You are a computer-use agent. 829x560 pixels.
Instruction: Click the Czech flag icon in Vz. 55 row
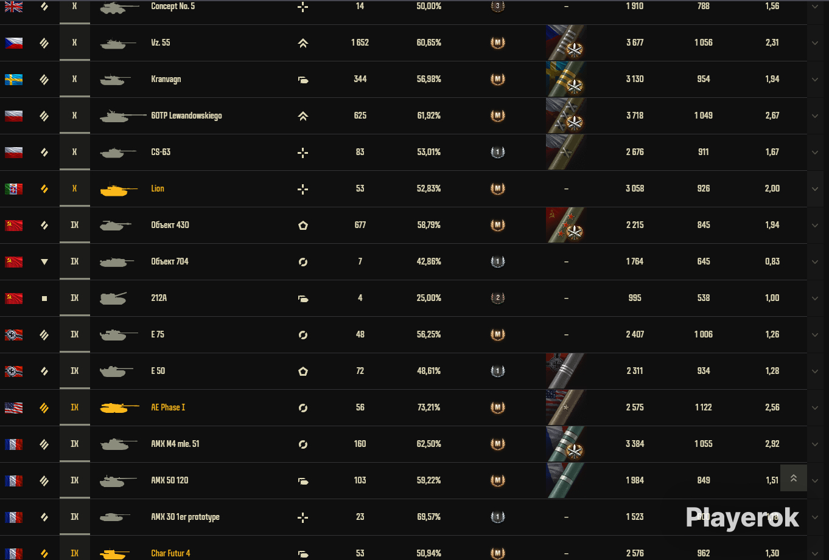[14, 43]
